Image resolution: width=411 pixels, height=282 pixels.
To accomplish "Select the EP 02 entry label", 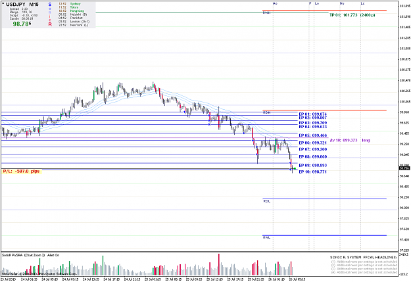I will tap(313, 118).
